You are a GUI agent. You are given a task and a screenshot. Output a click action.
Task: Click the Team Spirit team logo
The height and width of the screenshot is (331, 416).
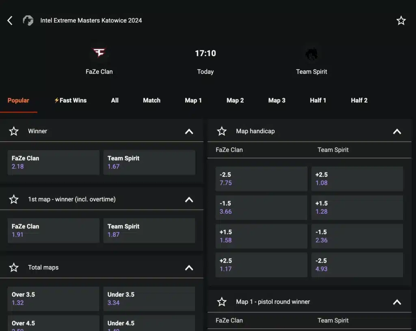tap(312, 54)
